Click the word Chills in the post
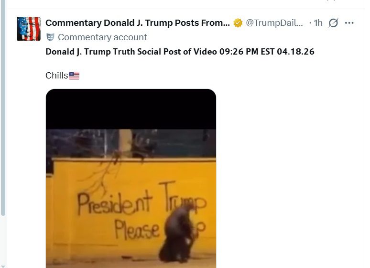This screenshot has width=370, height=268. pos(56,76)
